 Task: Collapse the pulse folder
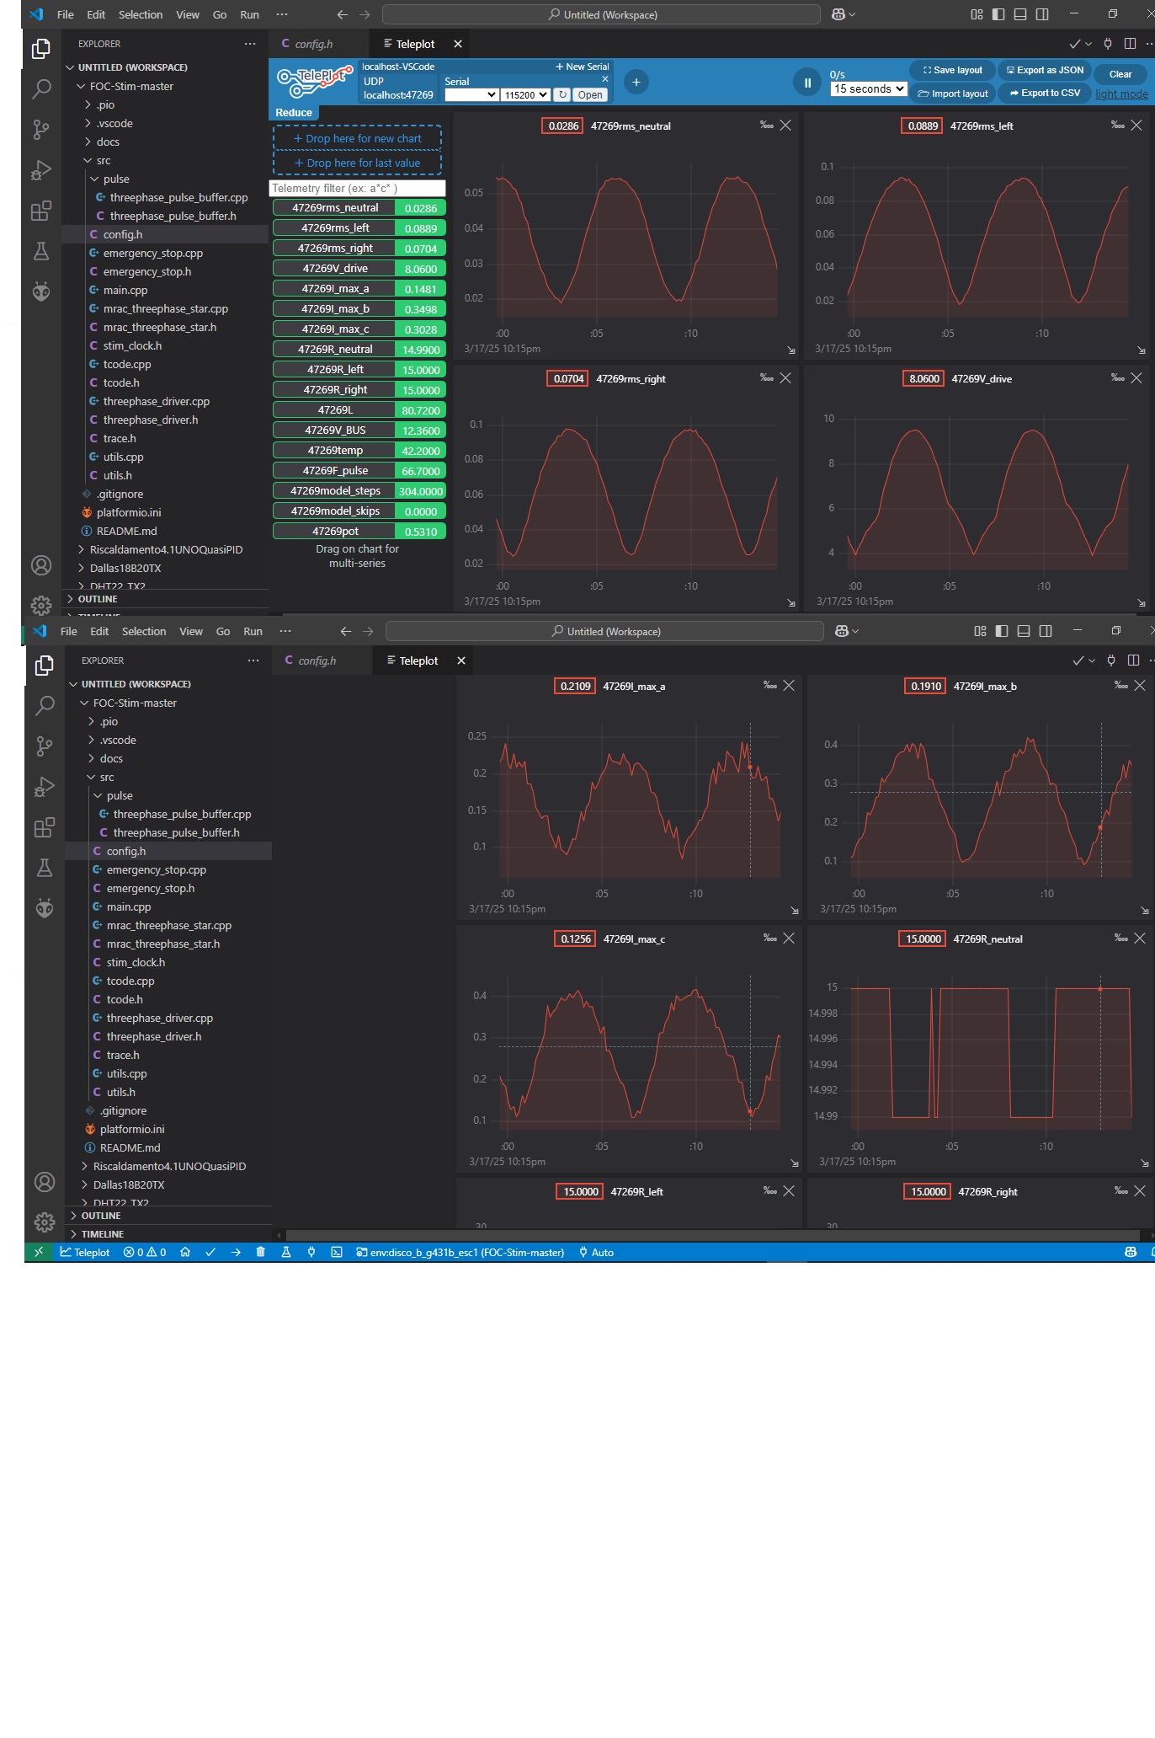click(x=116, y=179)
